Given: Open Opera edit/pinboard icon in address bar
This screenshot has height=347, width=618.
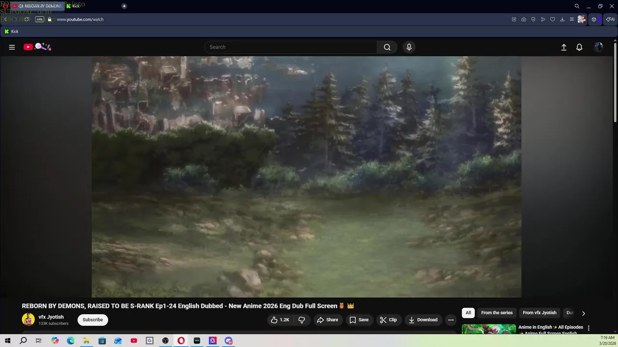Looking at the screenshot, I should point(514,19).
